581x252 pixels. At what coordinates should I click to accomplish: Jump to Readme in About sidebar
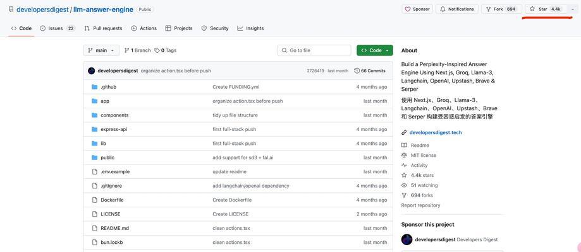[420, 145]
